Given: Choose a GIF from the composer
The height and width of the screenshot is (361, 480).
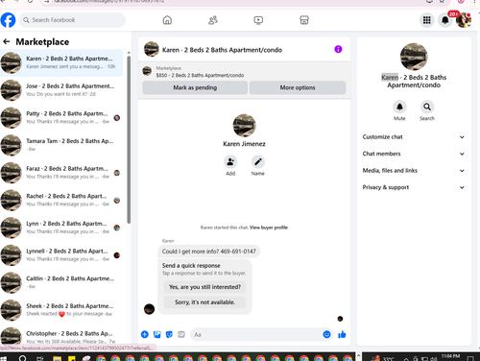Looking at the screenshot, I should [181, 334].
